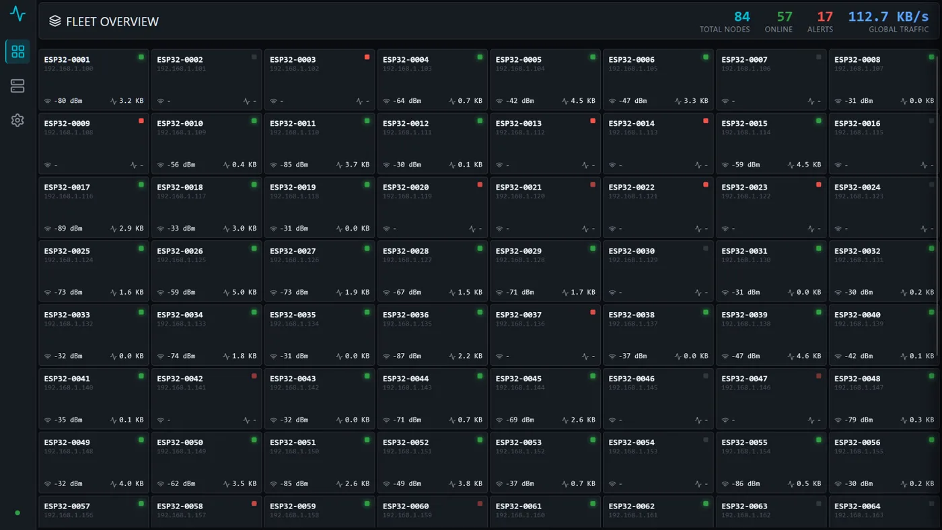Click the traffic pulse icon on ESP32-0005
Viewport: 942px width, 530px height.
point(565,101)
